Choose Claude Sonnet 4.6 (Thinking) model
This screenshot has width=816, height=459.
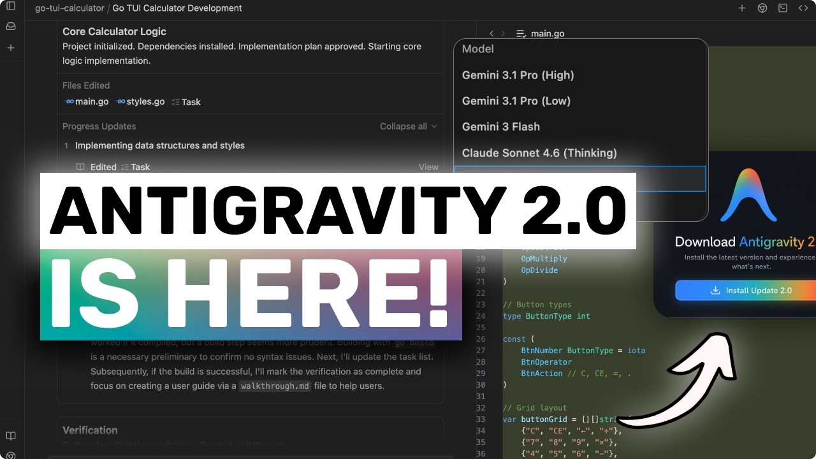(539, 153)
